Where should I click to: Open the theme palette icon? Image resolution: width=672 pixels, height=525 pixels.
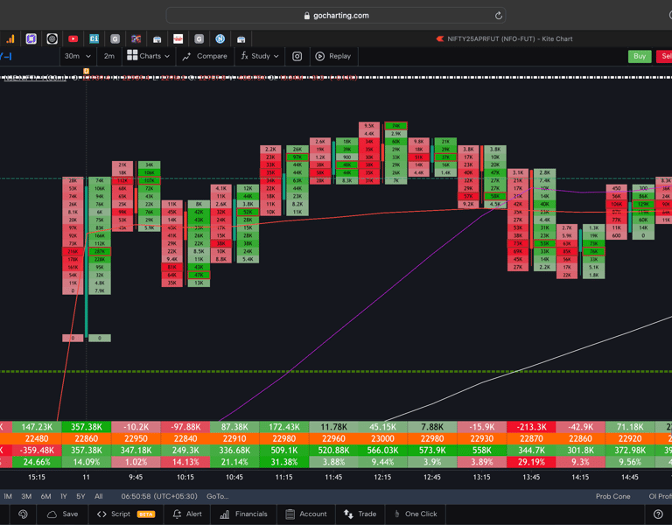coord(23,514)
